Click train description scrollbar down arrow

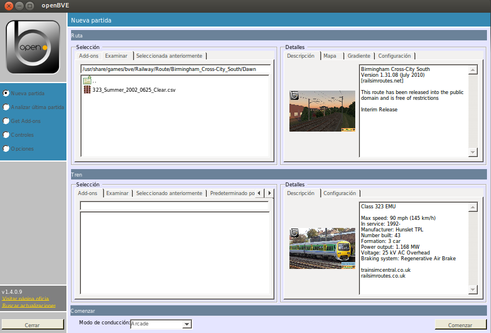click(473, 290)
